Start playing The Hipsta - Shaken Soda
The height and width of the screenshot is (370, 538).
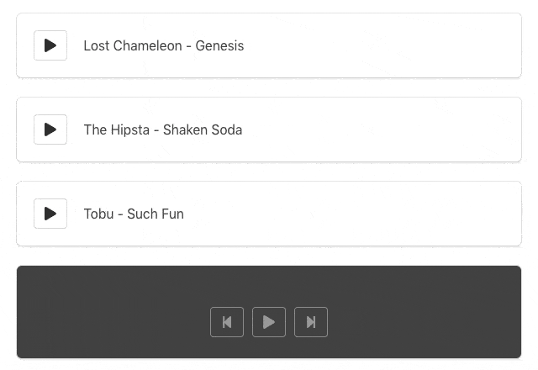tap(50, 129)
